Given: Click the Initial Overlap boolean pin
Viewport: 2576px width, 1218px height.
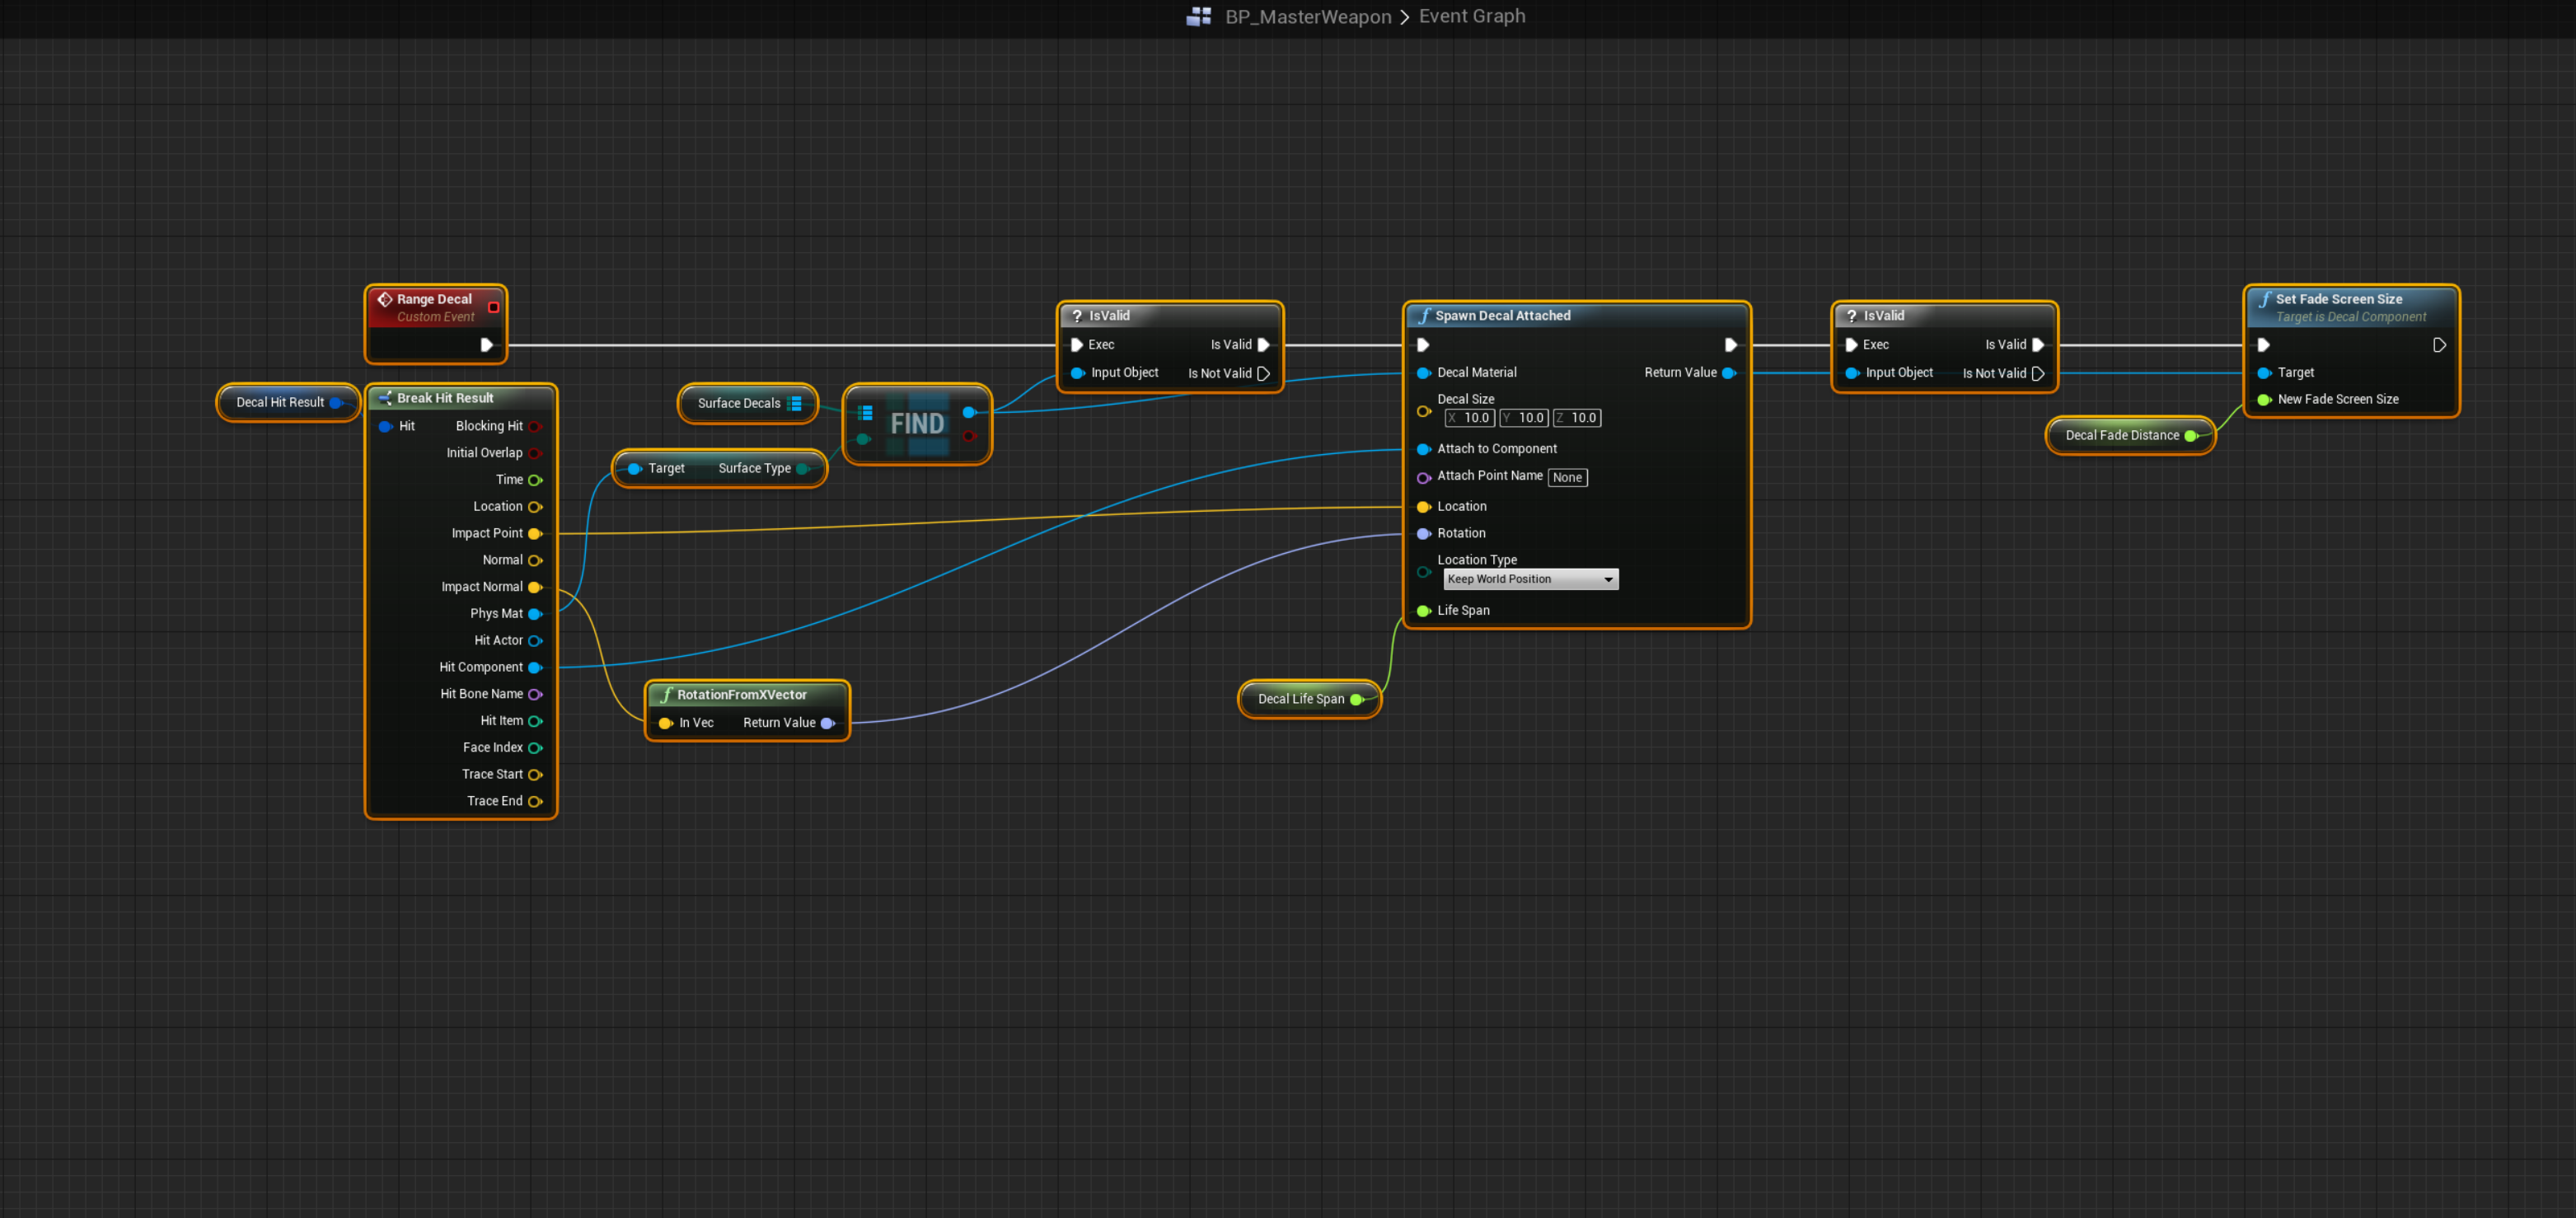Looking at the screenshot, I should [535, 453].
